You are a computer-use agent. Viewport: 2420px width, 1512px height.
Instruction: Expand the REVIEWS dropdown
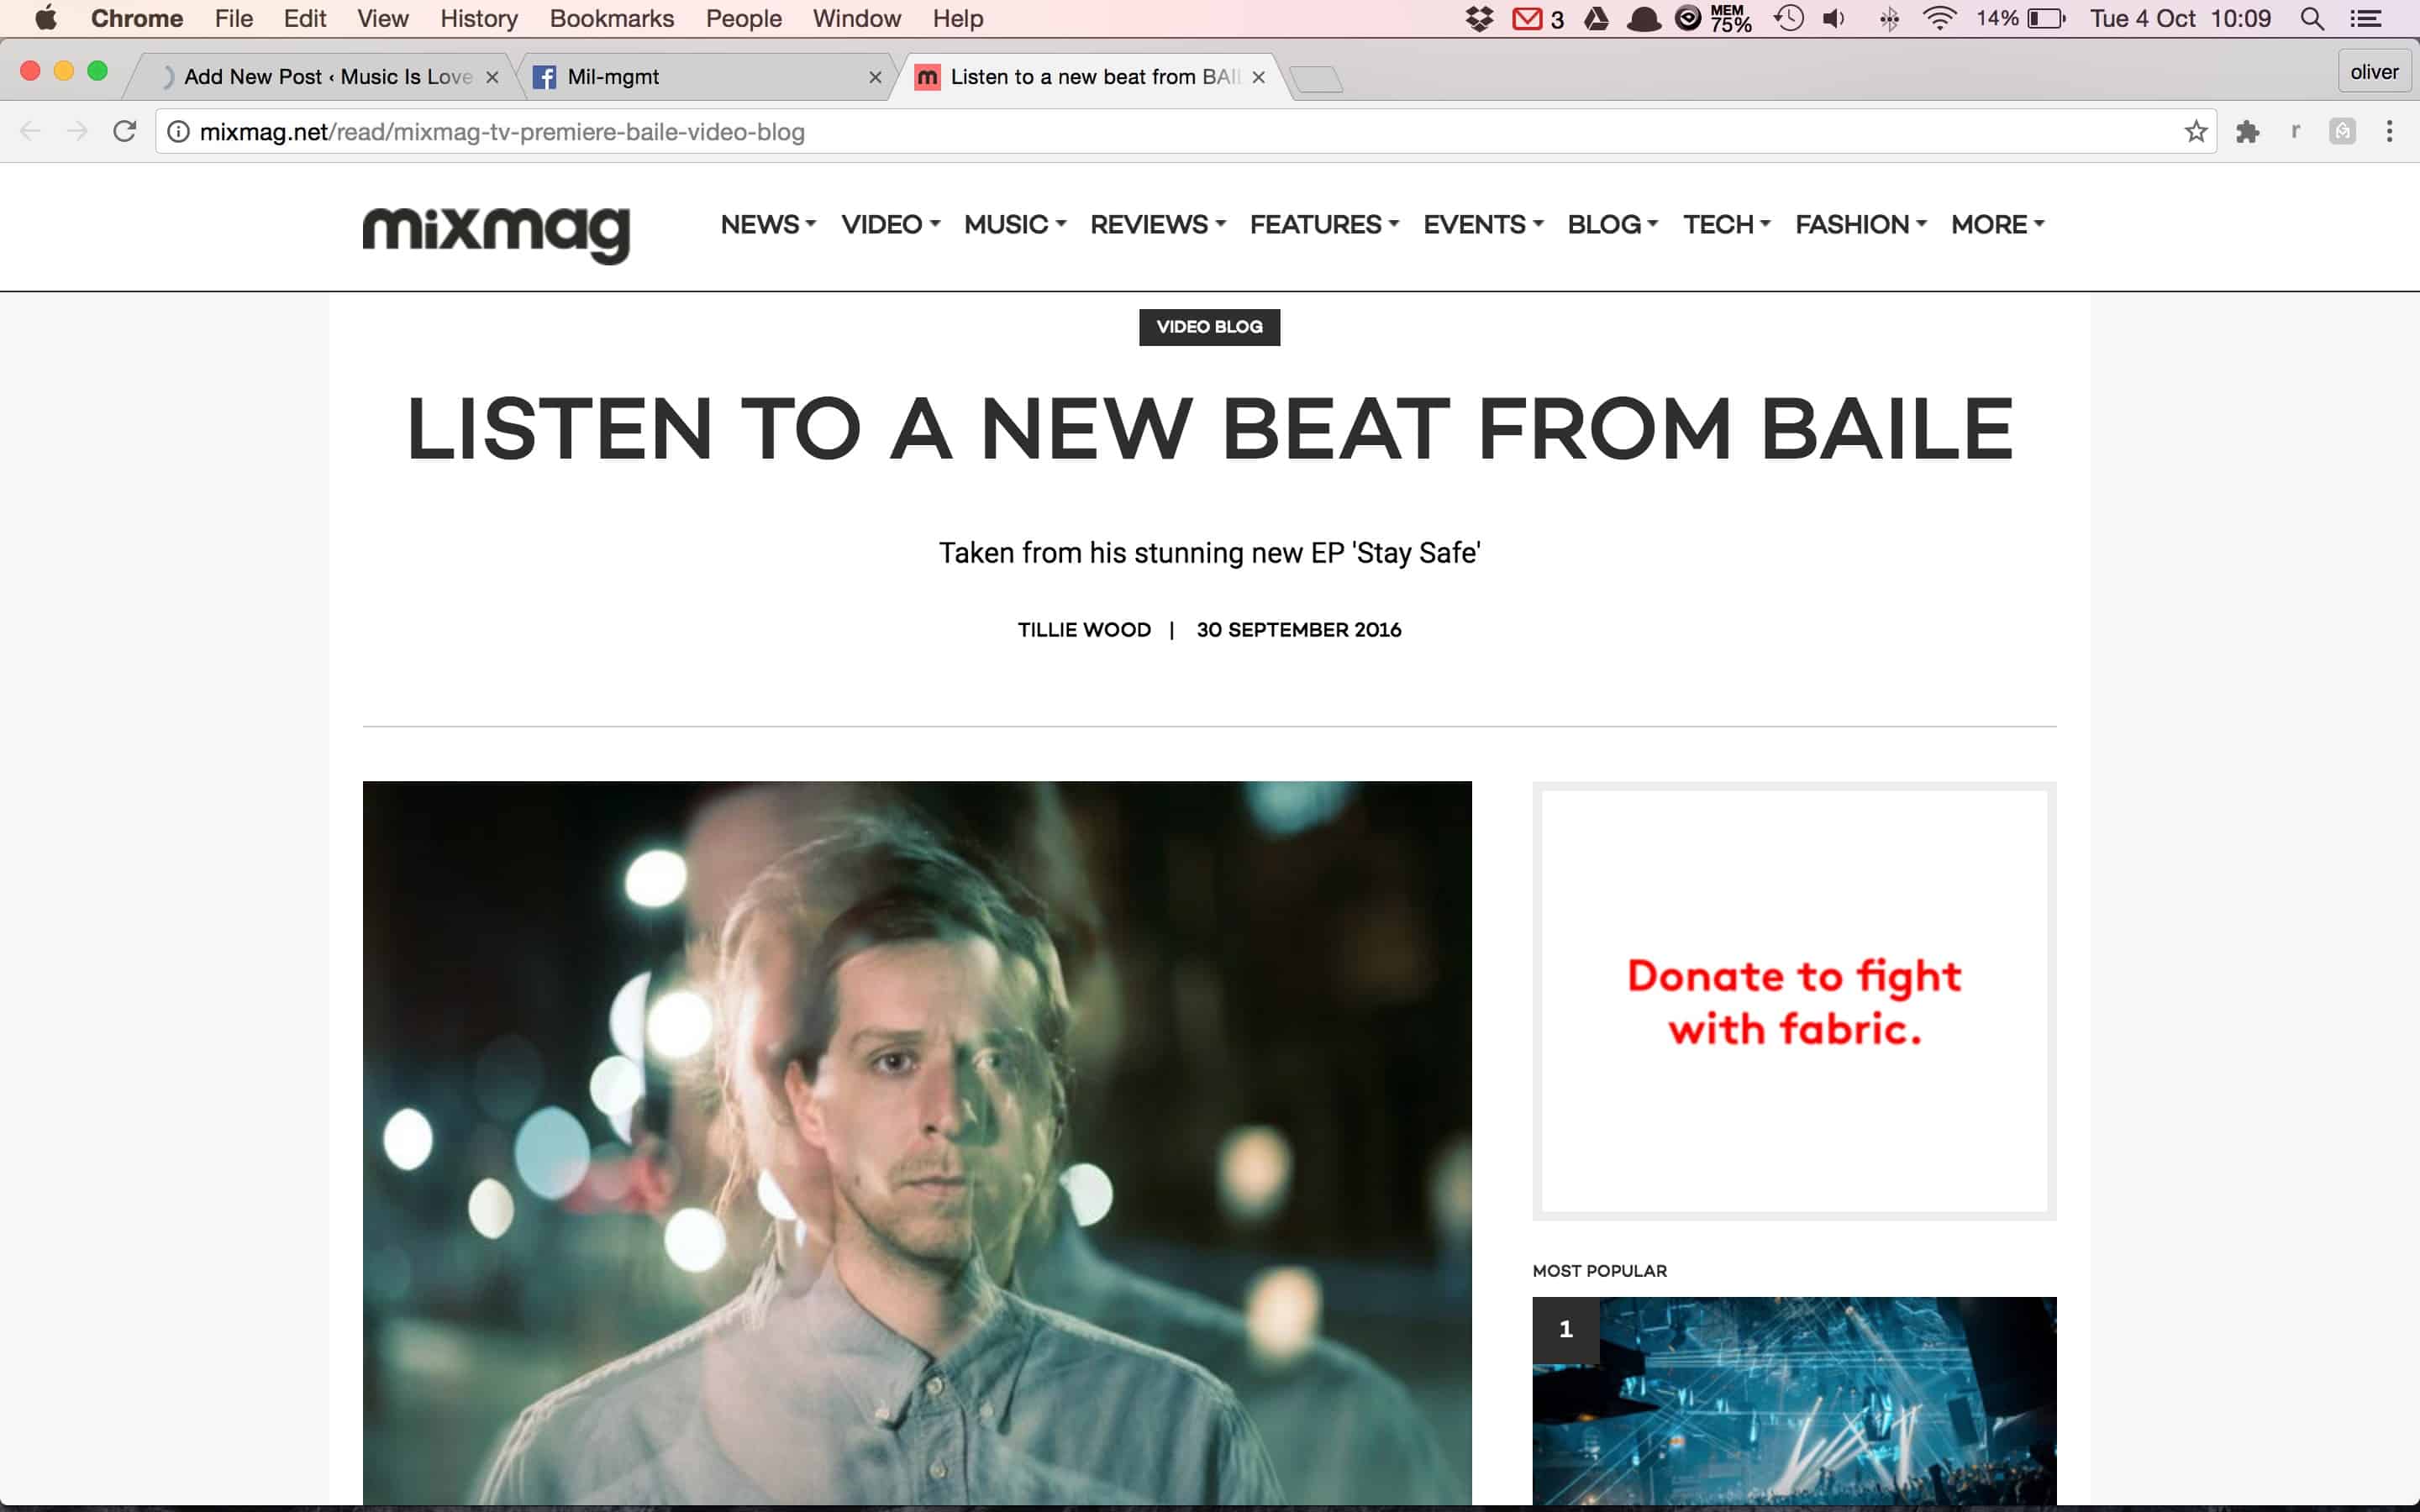tap(1158, 224)
